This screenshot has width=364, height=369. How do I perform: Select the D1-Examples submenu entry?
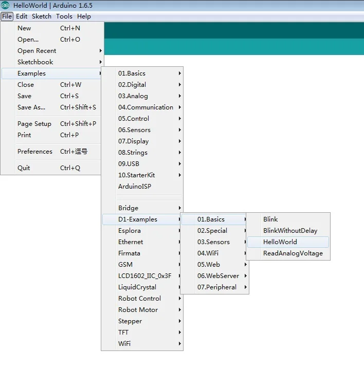click(141, 219)
